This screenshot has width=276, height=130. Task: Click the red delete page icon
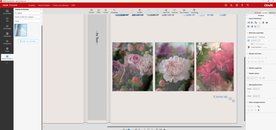point(259,110)
